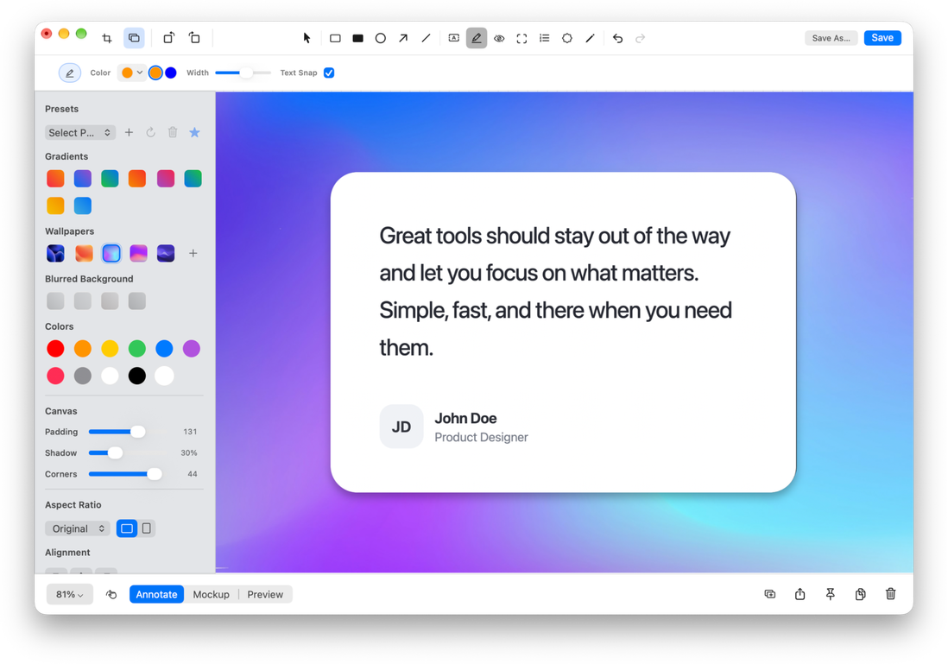Select the straight line tool
The height and width of the screenshot is (664, 948).
pyautogui.click(x=427, y=38)
